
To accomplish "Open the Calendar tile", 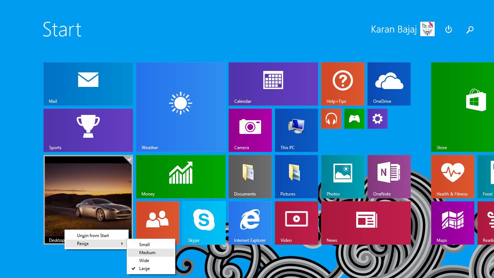I will (273, 84).
